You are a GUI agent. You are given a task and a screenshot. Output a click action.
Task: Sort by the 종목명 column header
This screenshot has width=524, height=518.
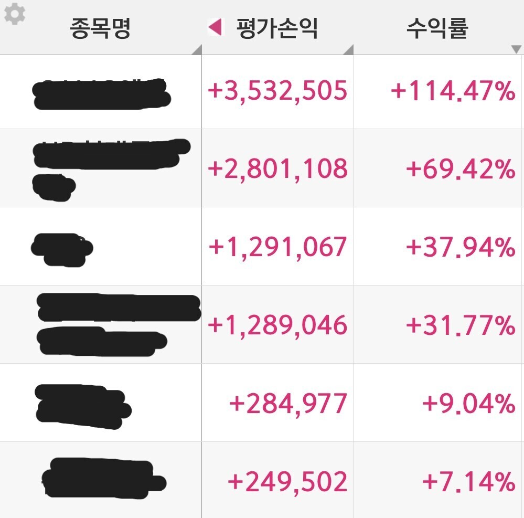100,28
